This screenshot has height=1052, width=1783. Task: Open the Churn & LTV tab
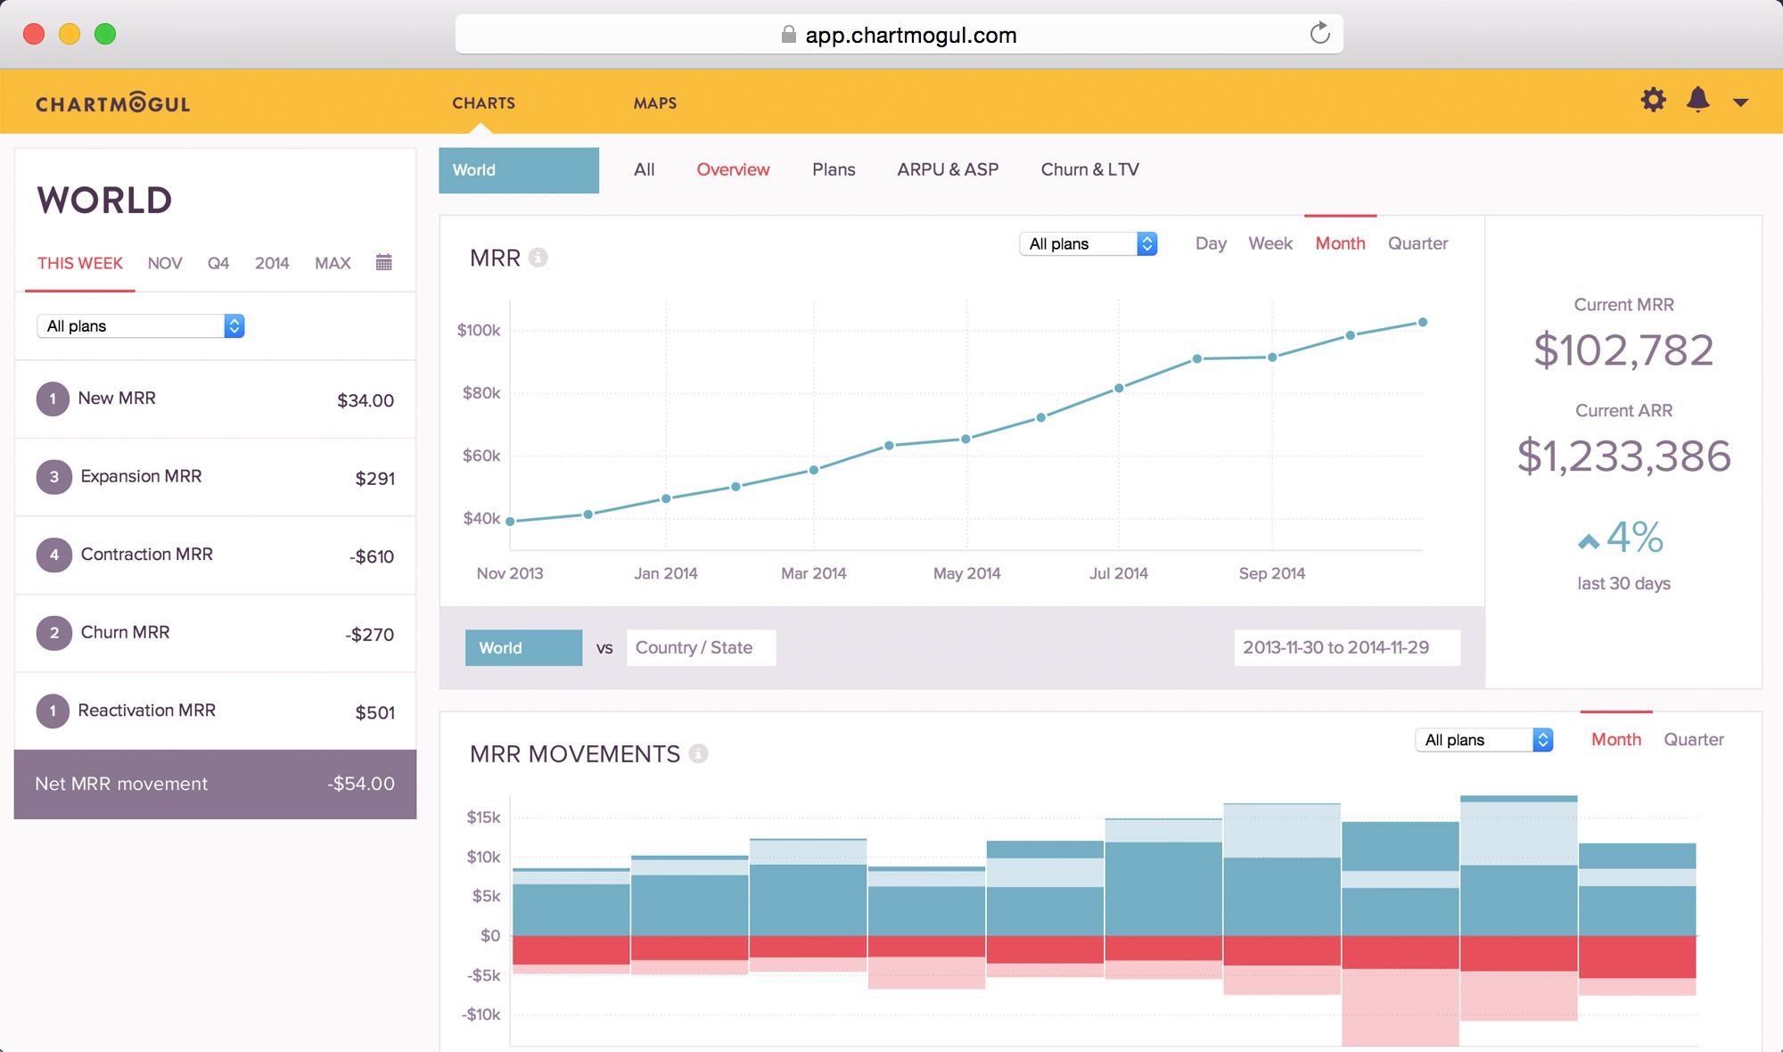click(1089, 169)
